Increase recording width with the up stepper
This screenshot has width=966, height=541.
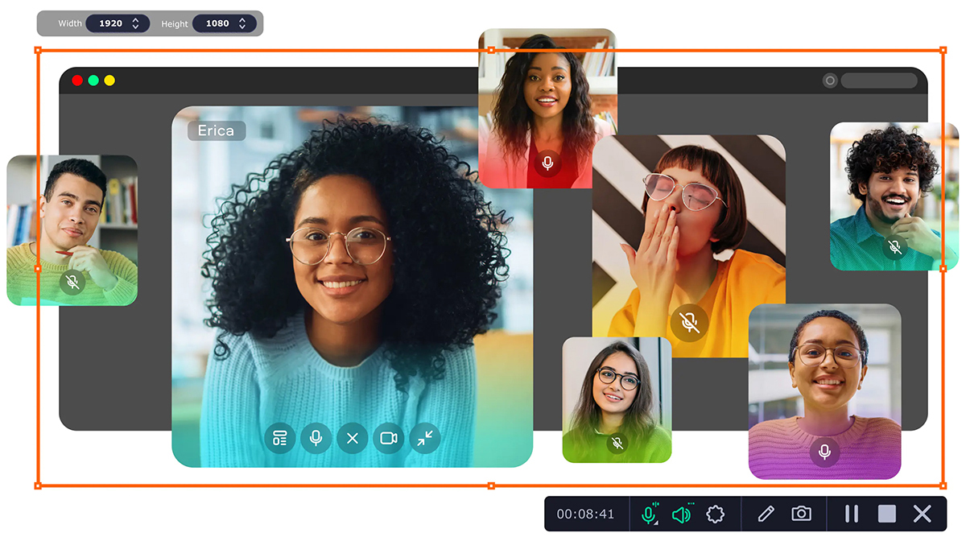[135, 20]
